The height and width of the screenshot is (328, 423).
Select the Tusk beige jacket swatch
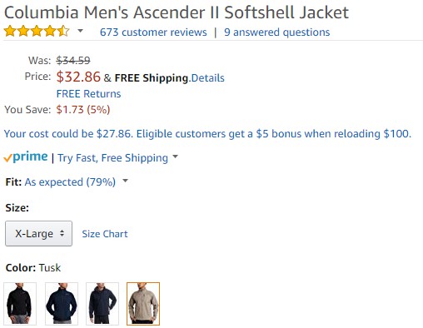pos(143,304)
